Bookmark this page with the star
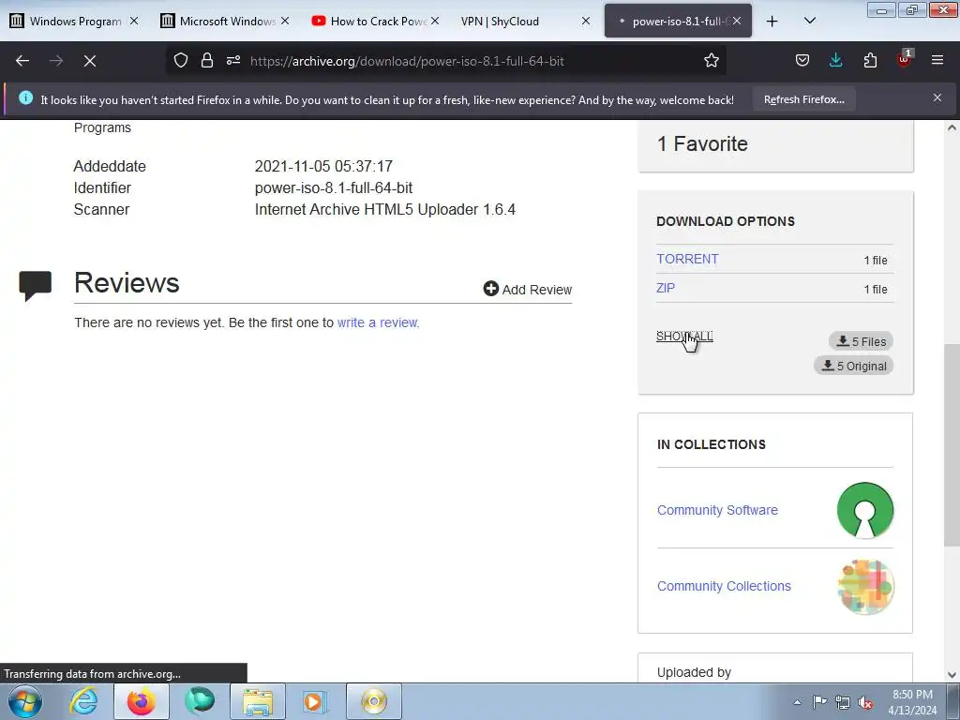Screen dimensions: 960x720 point(711,60)
